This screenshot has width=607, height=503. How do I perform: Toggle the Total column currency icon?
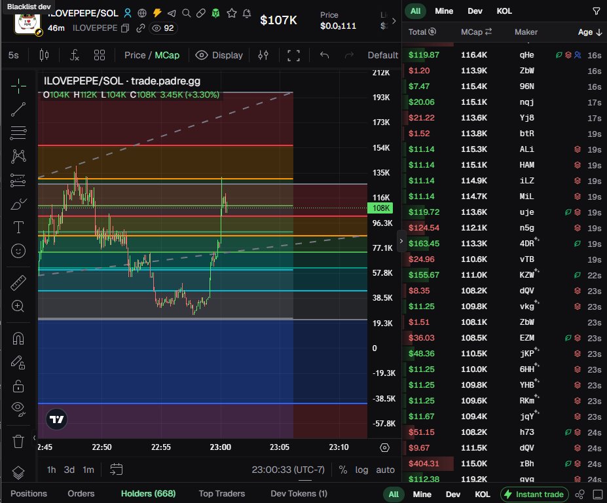(432, 31)
